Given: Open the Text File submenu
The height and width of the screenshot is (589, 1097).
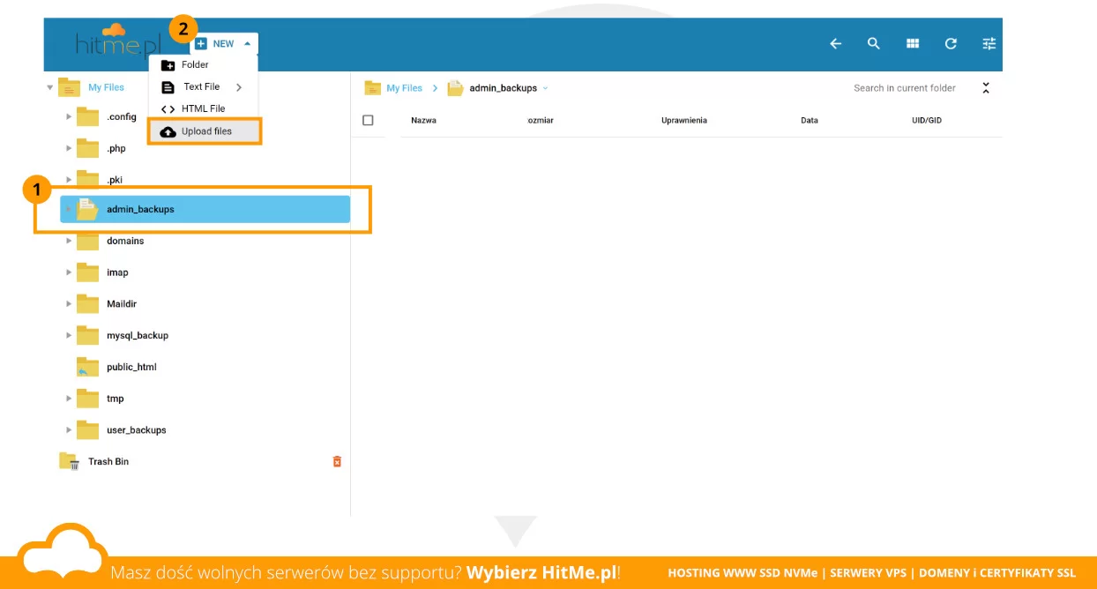Looking at the screenshot, I should (x=204, y=87).
